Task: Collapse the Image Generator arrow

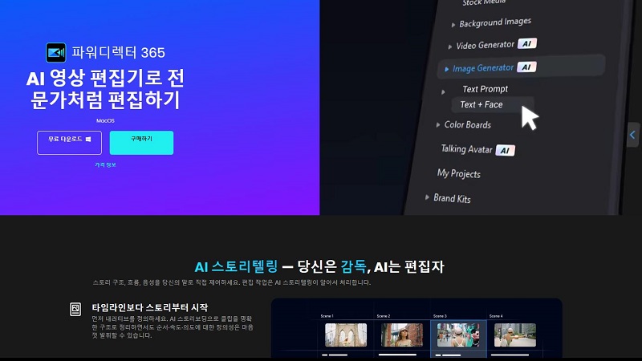Action: pyautogui.click(x=447, y=69)
